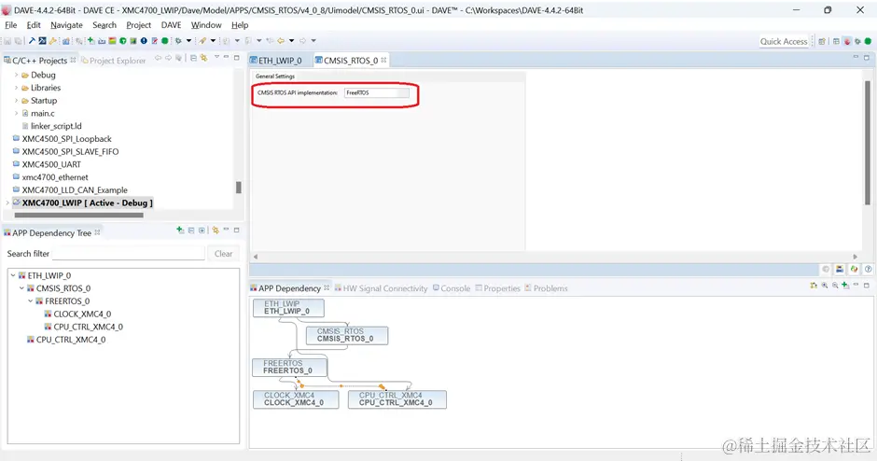This screenshot has width=877, height=461.
Task: Click the Add New APP green-plus toolbar icon
Action: point(90,40)
